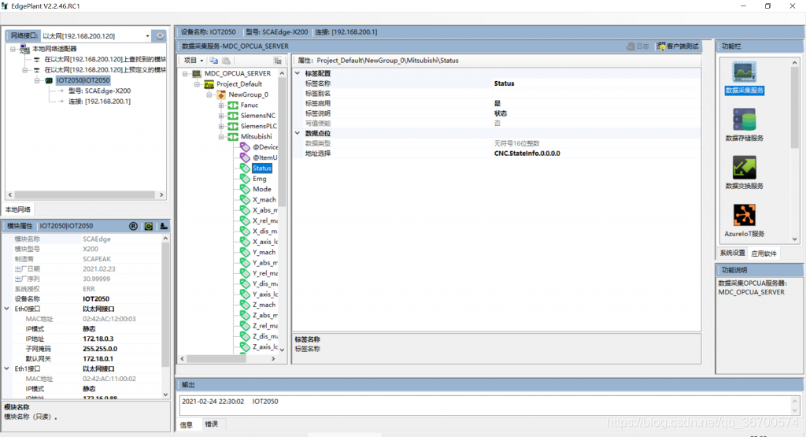Click the 连接: [192.168.200.1] tree entry
This screenshot has width=806, height=437.
(100, 102)
